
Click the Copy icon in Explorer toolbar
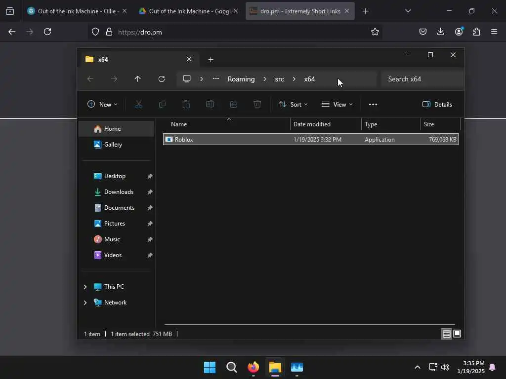click(x=162, y=104)
